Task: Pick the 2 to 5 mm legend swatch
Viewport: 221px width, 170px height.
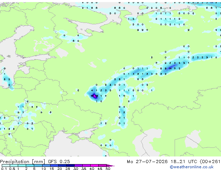Action: tap(30, 165)
